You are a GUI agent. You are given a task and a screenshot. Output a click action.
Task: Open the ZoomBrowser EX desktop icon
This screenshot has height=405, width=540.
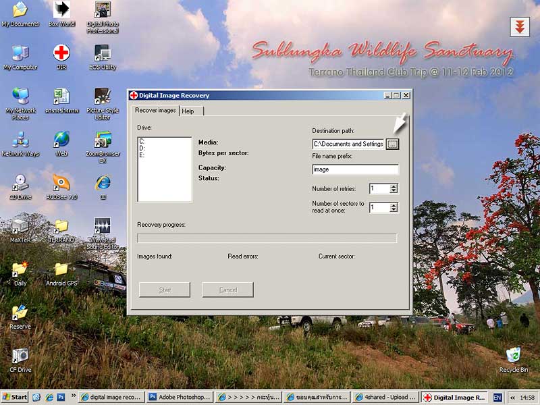(103, 140)
